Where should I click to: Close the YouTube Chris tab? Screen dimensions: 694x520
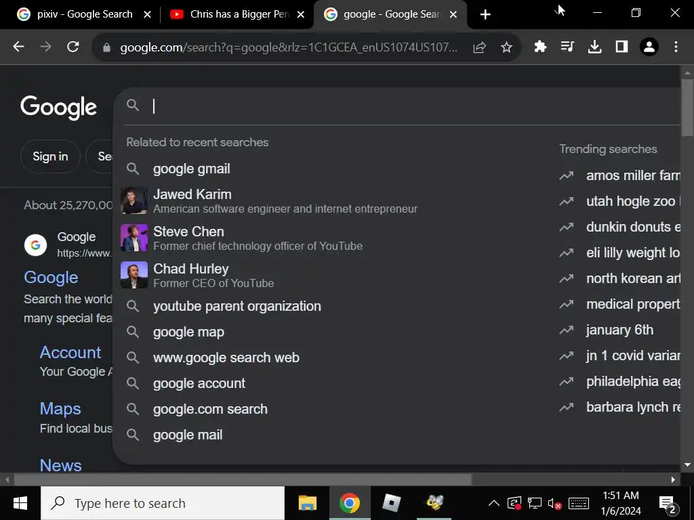coord(300,15)
